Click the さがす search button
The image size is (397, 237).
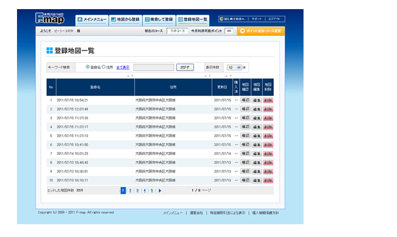[185, 67]
